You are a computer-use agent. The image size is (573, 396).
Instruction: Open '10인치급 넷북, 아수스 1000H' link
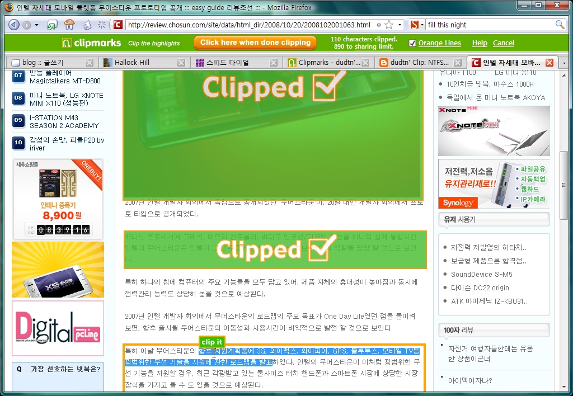(x=490, y=84)
